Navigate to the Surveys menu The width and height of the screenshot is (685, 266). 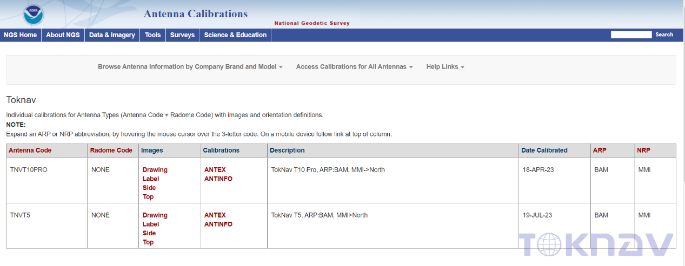[182, 35]
